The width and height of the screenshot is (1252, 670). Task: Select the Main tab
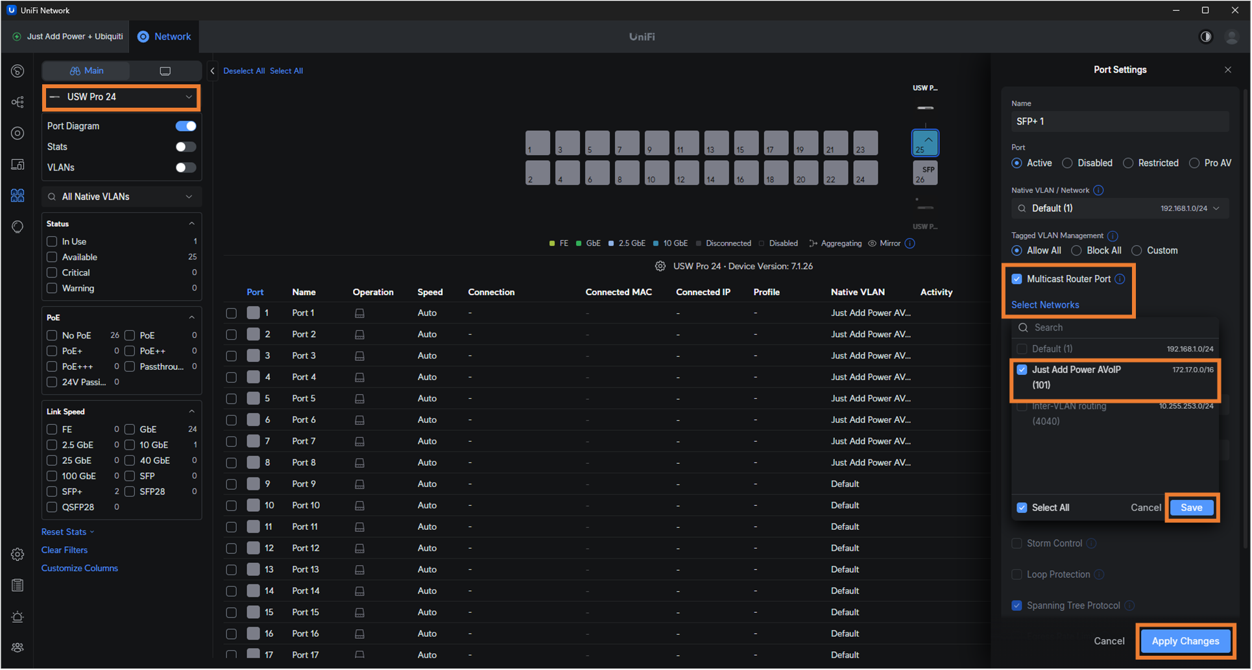(86, 71)
